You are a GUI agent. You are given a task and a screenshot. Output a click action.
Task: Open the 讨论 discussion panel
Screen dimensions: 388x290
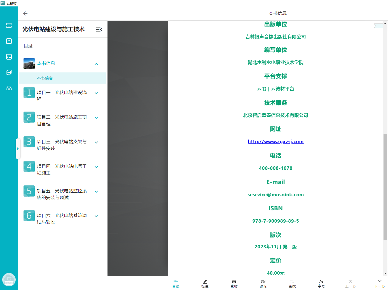pos(263,284)
